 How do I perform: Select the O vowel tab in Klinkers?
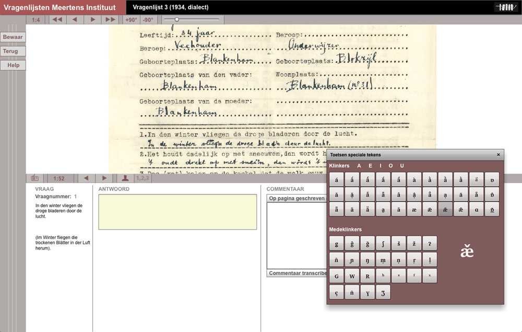click(x=391, y=166)
